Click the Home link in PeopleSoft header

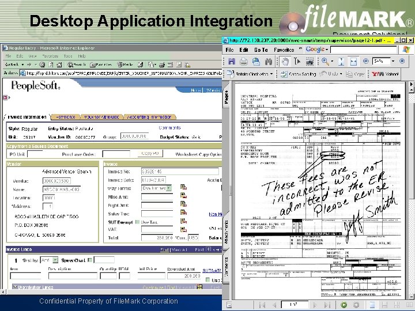pyautogui.click(x=195, y=90)
